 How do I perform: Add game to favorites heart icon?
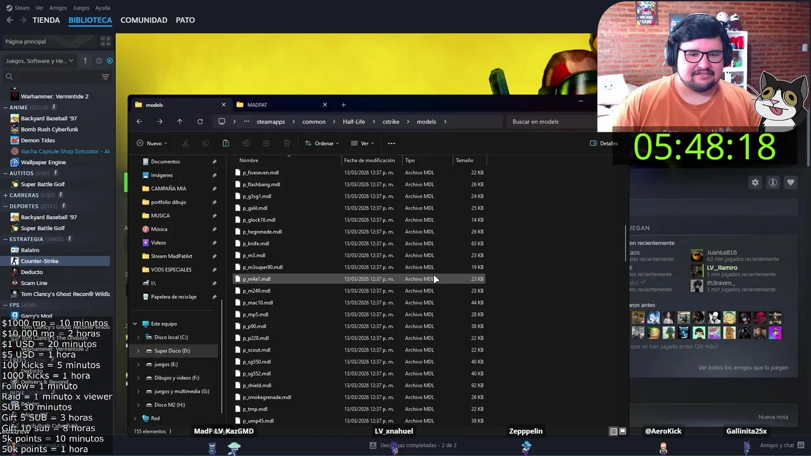point(791,182)
